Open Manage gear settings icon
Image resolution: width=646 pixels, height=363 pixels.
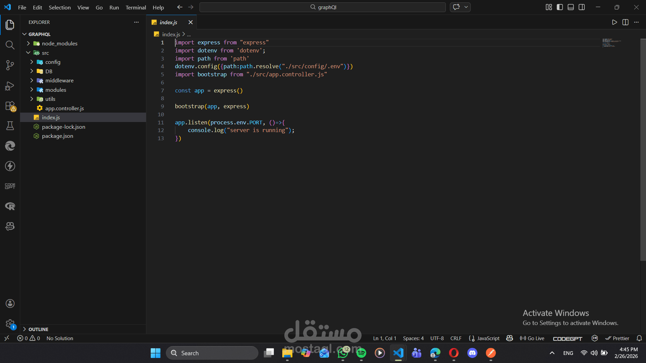click(10, 324)
